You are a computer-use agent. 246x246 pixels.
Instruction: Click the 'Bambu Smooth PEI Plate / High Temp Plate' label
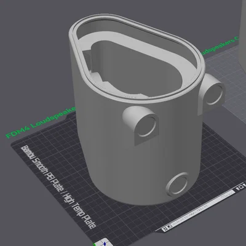tap(58, 187)
